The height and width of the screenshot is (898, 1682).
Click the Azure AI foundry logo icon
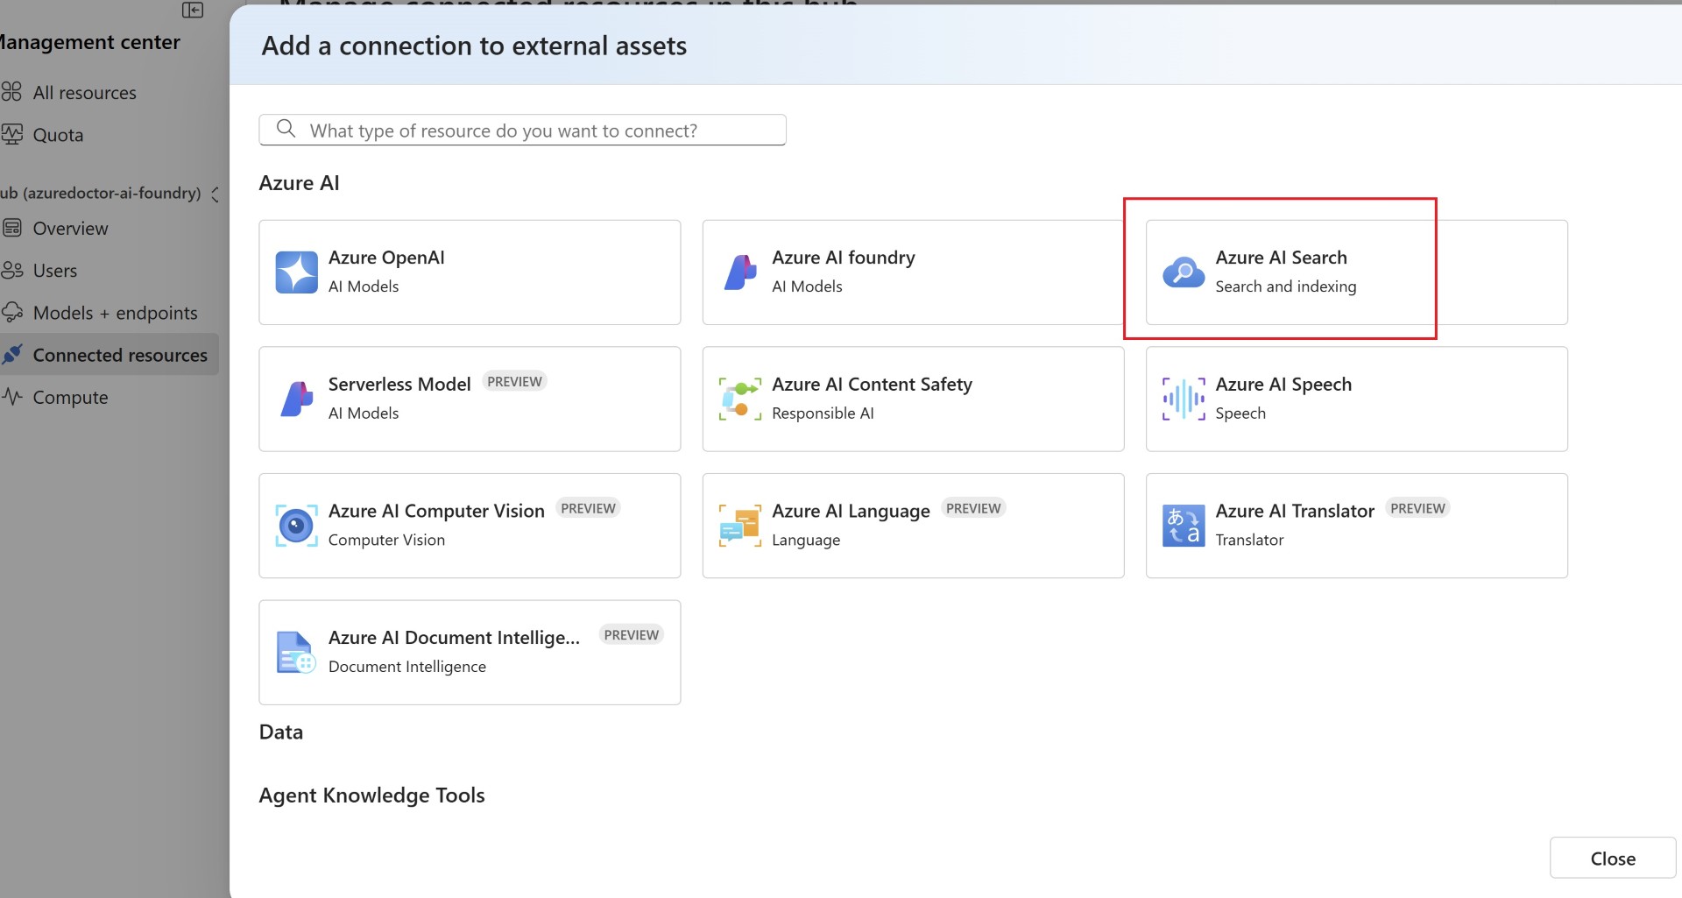[x=739, y=272]
